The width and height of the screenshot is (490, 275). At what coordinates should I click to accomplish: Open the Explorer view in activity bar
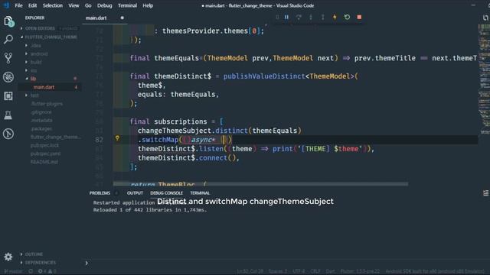tap(8, 21)
